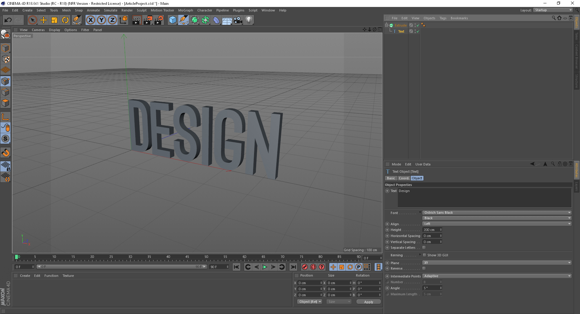The width and height of the screenshot is (580, 314).
Task: Open the Render menu
Action: pyautogui.click(x=127, y=10)
